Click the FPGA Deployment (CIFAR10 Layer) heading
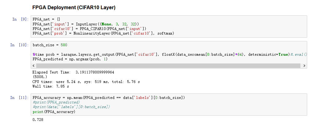 tap(74, 7)
